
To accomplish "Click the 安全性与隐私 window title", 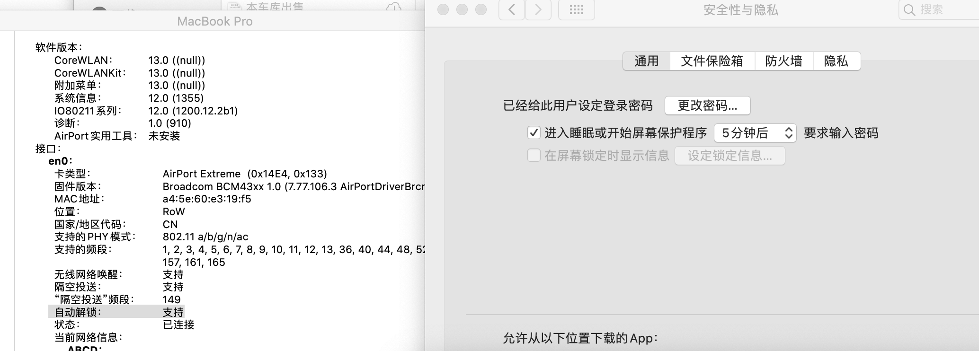I will 741,10.
